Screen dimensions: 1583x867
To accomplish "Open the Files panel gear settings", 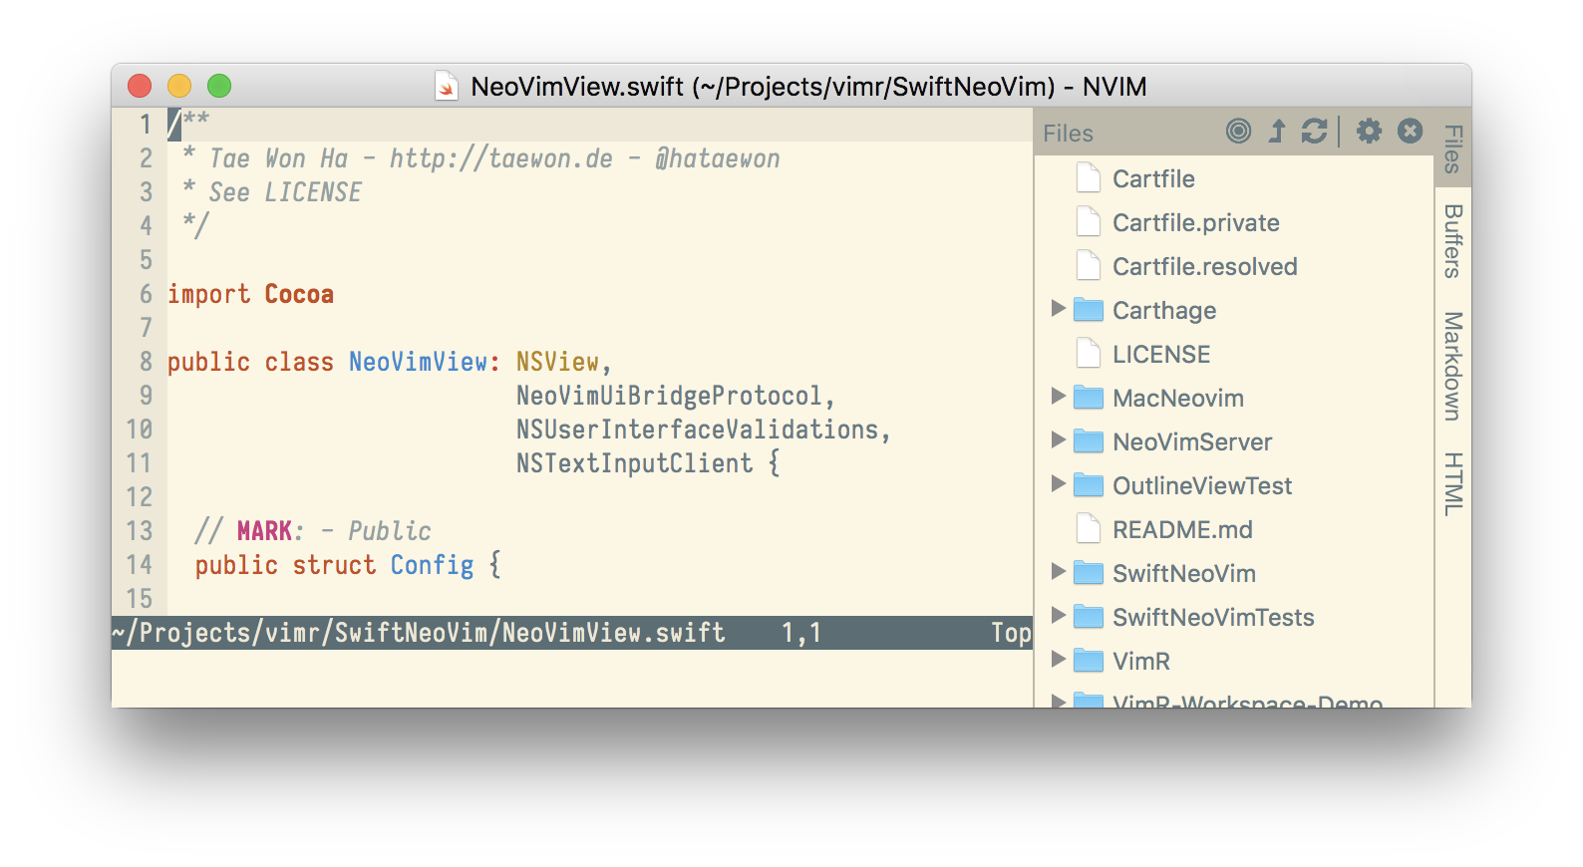I will pos(1369,131).
